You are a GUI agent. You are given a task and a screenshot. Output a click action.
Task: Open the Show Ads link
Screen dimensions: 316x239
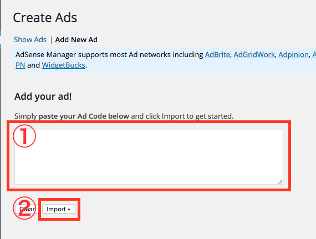tap(30, 40)
